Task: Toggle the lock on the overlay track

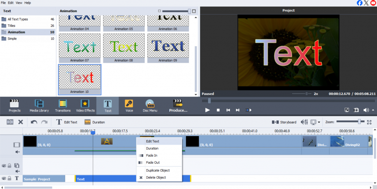Action: point(10,166)
